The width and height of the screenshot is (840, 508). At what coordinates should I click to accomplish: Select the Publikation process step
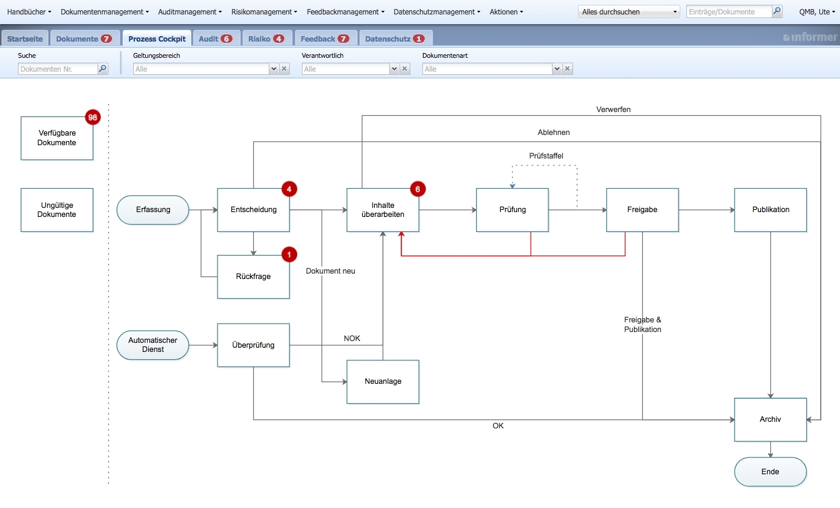coord(771,210)
